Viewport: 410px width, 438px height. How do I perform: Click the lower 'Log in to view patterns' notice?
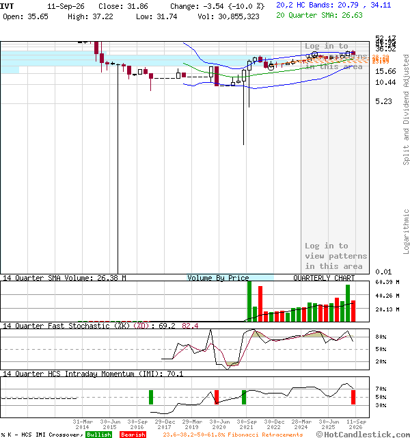pyautogui.click(x=336, y=256)
